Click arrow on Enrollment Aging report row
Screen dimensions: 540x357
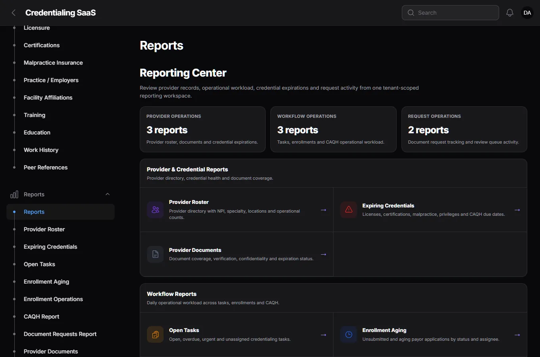point(517,335)
